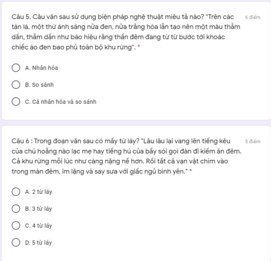Click the 'B. 3 từ láy' label text

pyautogui.click(x=38, y=209)
